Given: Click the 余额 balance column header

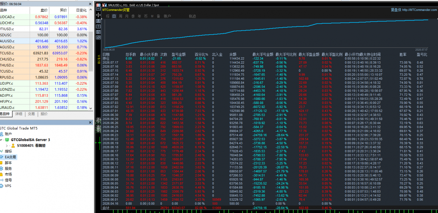Looking at the screenshot, I should (233, 55).
